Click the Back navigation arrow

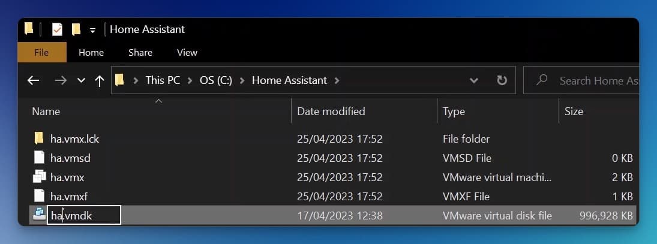pos(33,80)
